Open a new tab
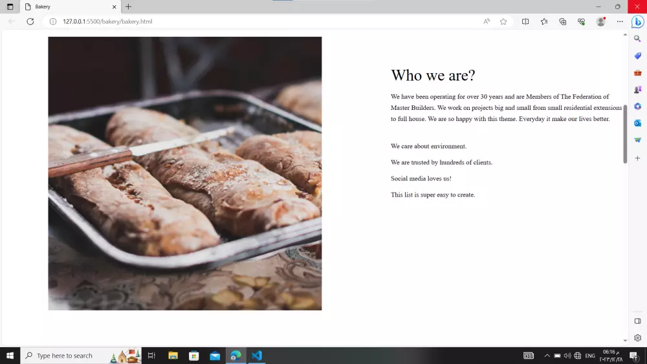 click(x=128, y=6)
